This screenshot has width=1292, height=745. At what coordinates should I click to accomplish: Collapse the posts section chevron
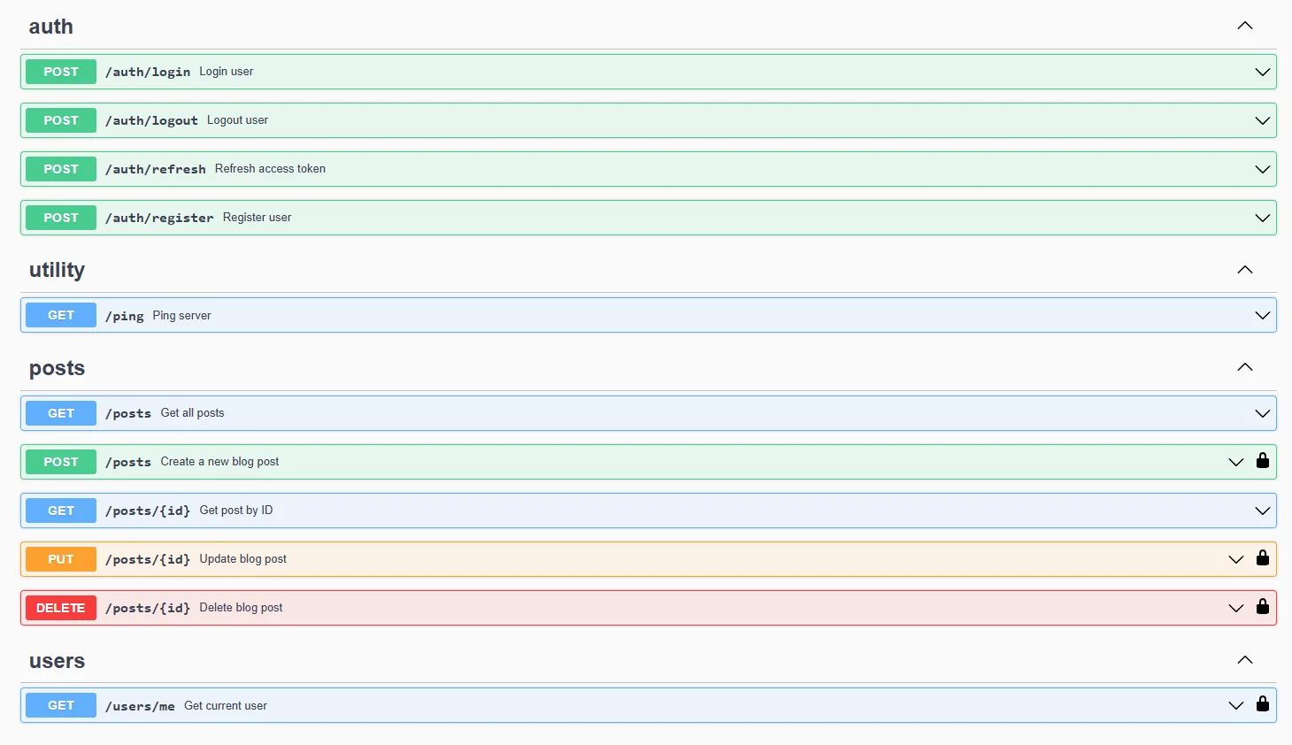(x=1244, y=367)
